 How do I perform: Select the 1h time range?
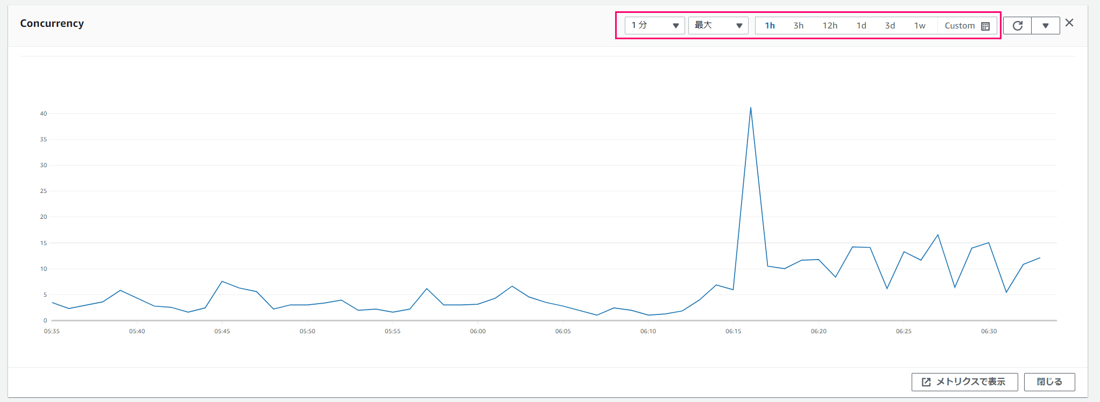(x=770, y=25)
